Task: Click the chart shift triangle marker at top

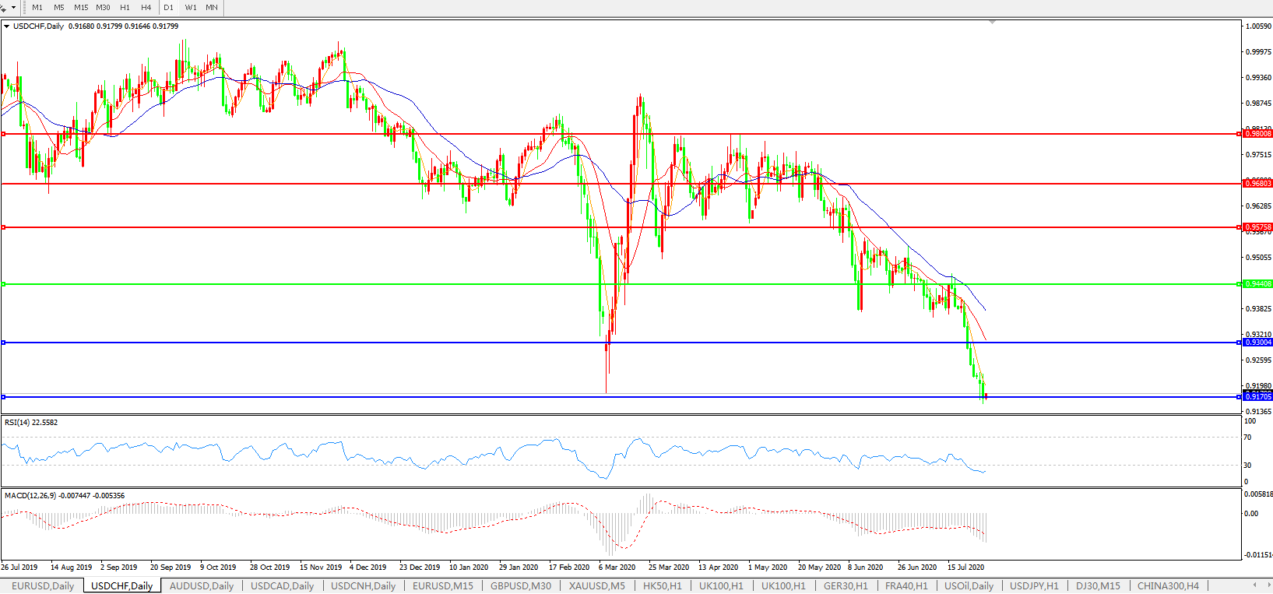Action: 991,23
